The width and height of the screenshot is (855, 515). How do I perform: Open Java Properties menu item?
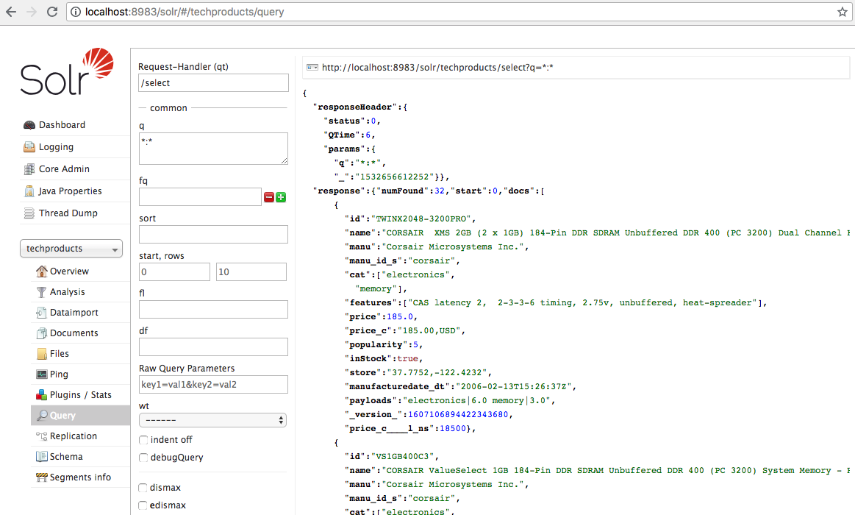70,191
